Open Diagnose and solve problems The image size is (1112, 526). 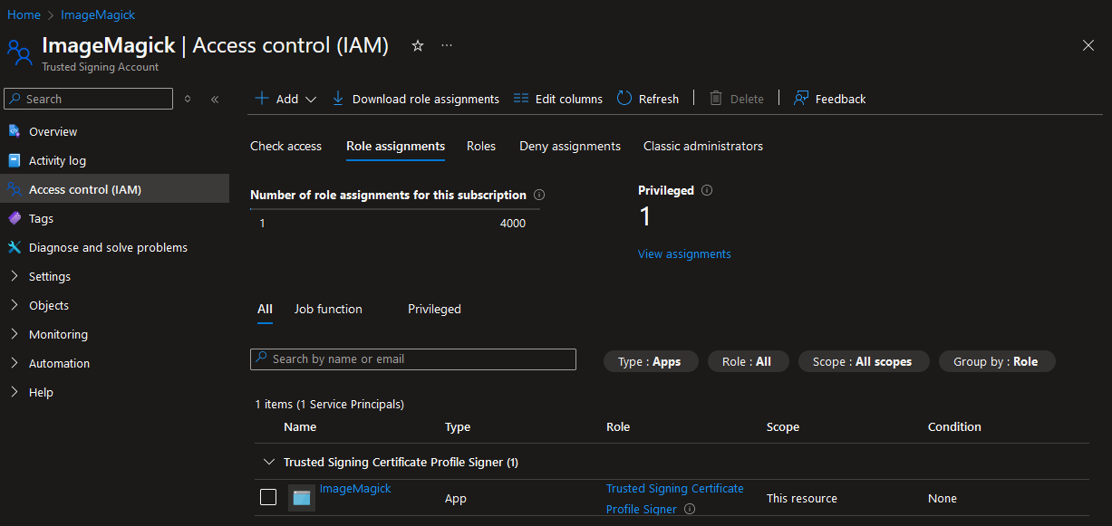click(x=108, y=247)
